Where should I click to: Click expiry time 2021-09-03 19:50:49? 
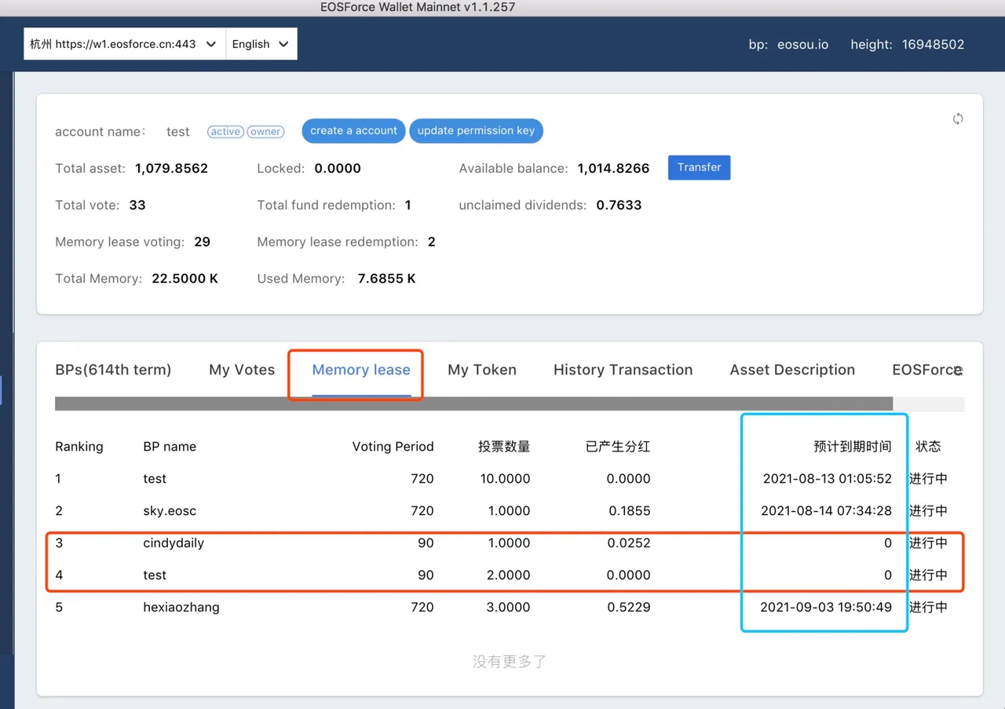pos(826,607)
